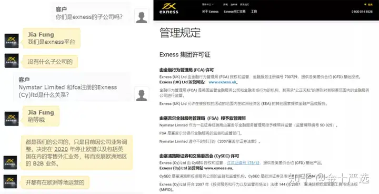
Task: Click the 管理规定 page heading
Action: click(180, 33)
